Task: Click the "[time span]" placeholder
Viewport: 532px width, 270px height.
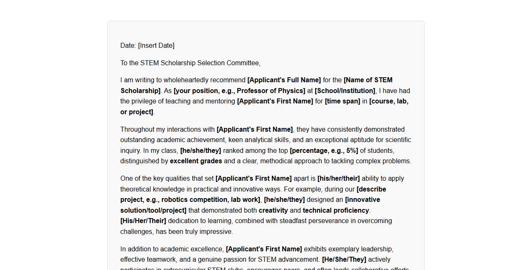Action: coord(342,101)
